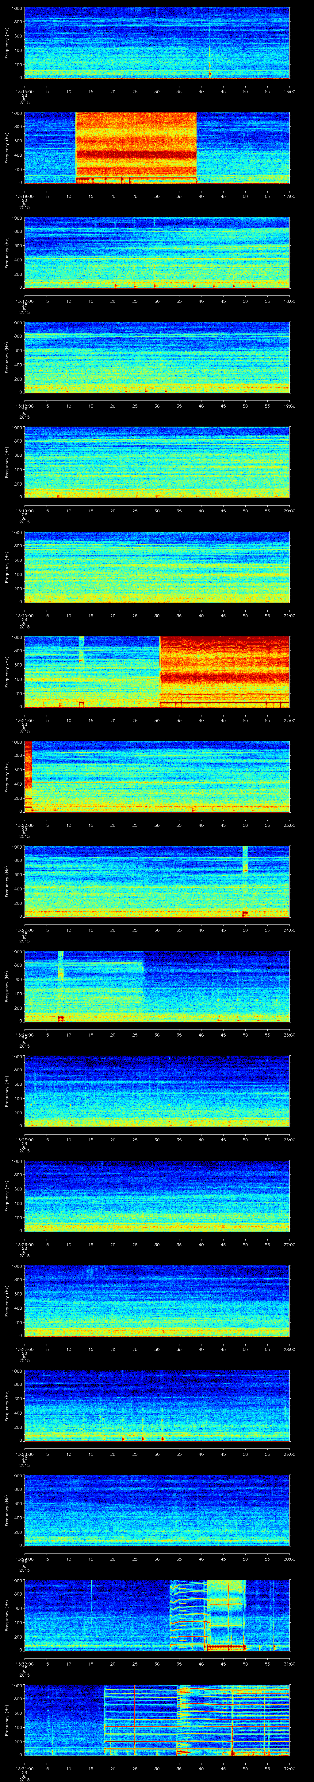
Task: Click the 13:22:00 start time label
Action: [24, 826]
